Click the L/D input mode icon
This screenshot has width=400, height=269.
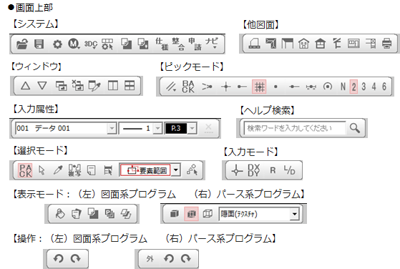[x=290, y=170]
